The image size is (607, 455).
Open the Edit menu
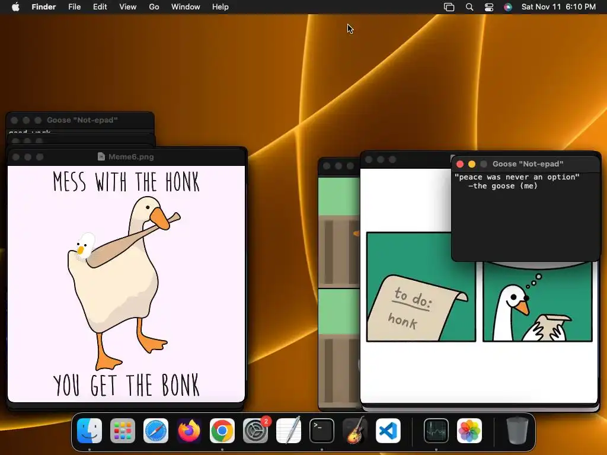point(100,7)
